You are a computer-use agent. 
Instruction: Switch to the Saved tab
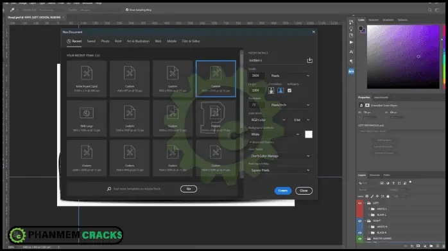(x=91, y=41)
